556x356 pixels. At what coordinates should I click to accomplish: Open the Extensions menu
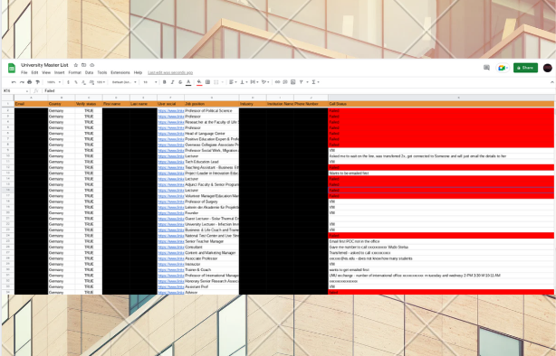pos(120,72)
